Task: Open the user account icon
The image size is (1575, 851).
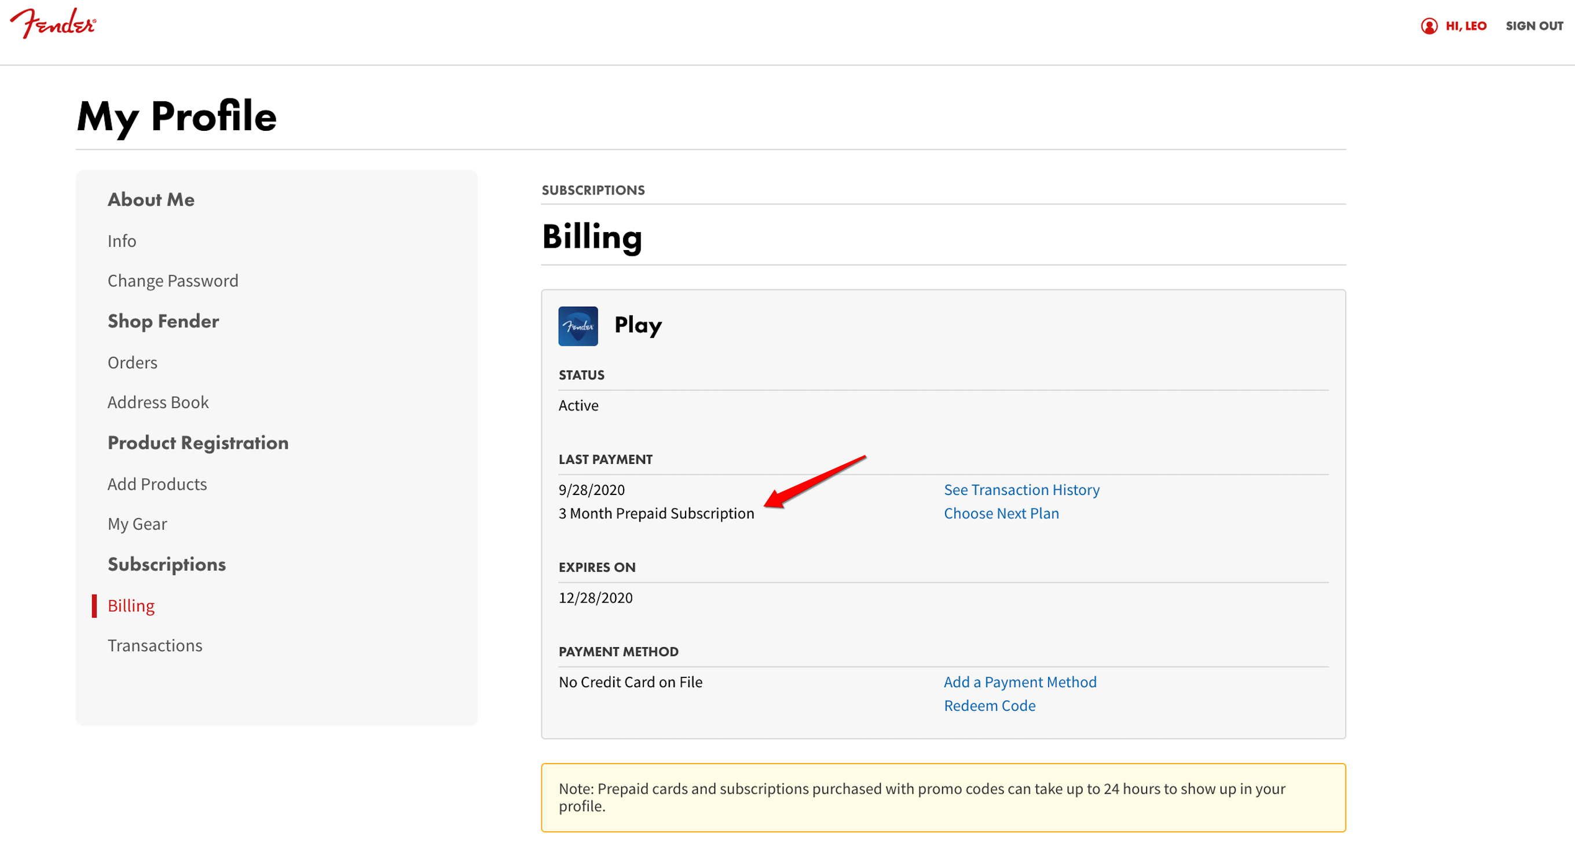Action: coord(1429,25)
